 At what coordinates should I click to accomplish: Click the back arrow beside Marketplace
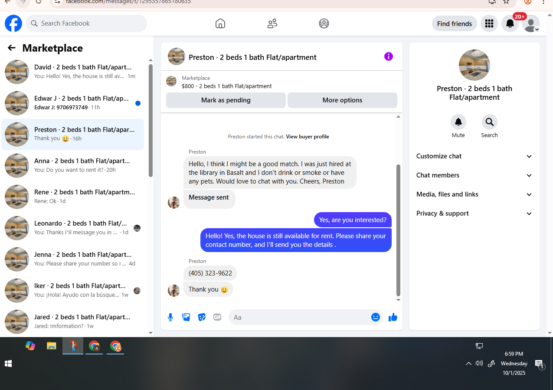coord(12,48)
